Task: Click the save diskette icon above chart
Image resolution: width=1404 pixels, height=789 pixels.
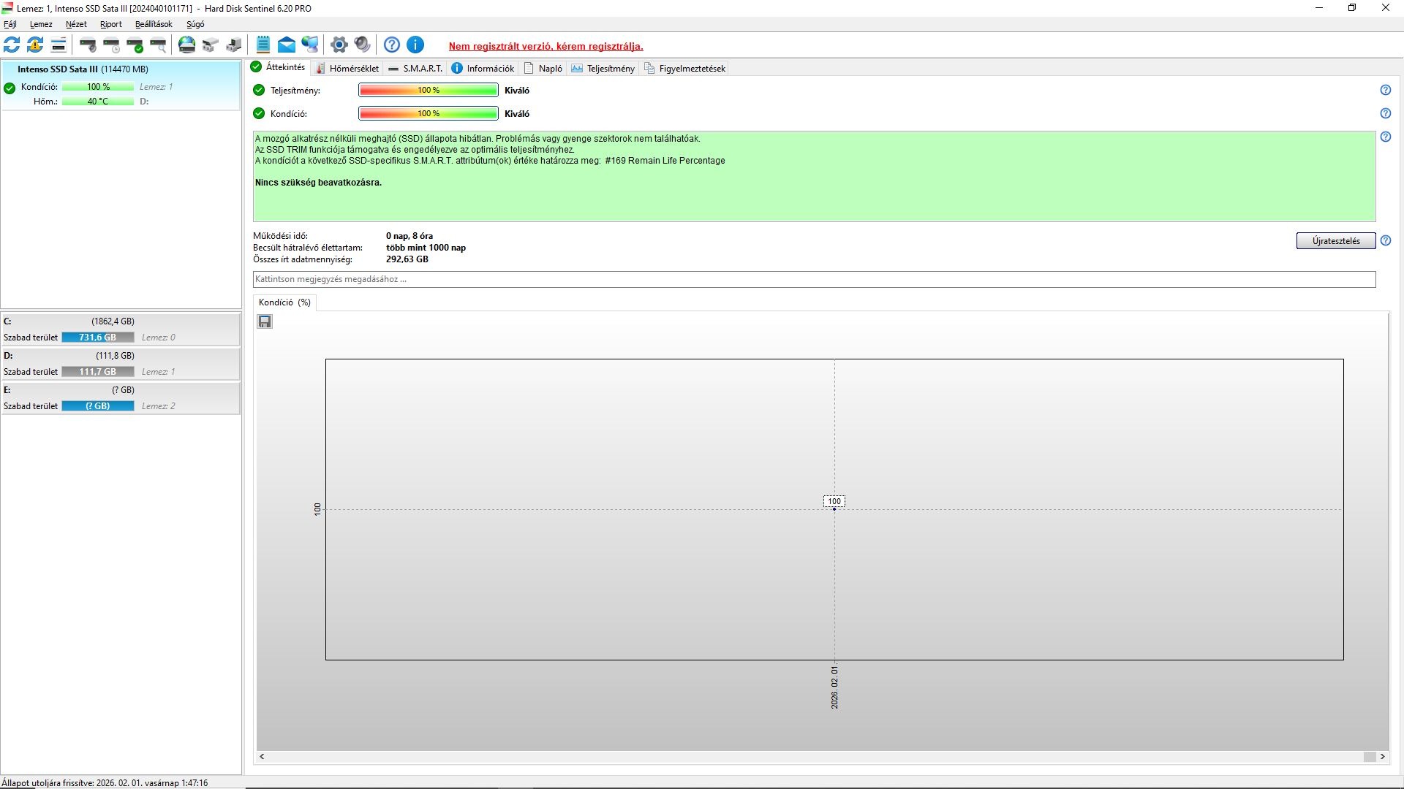Action: 265,321
